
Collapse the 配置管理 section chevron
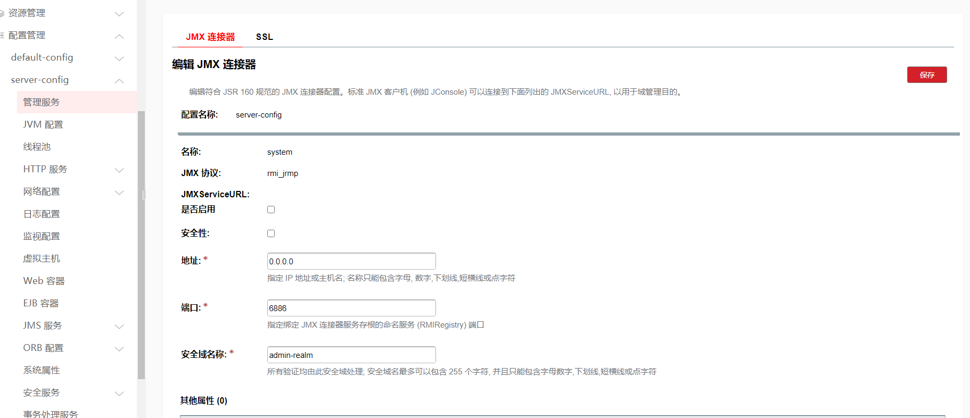(119, 36)
